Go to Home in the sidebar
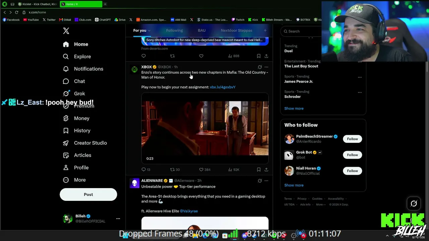 tap(76, 44)
